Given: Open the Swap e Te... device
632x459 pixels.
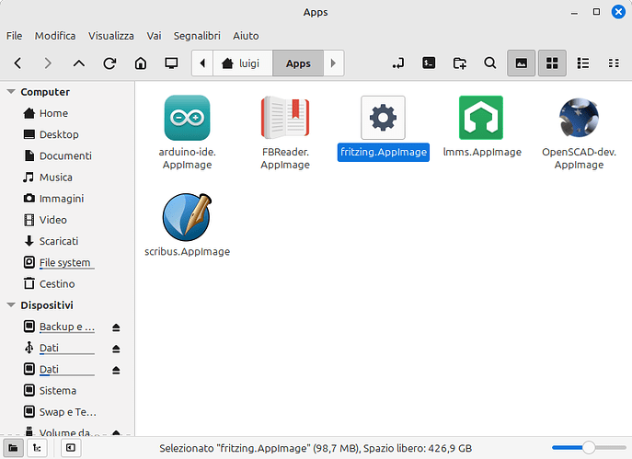Looking at the screenshot, I should click(x=67, y=412).
